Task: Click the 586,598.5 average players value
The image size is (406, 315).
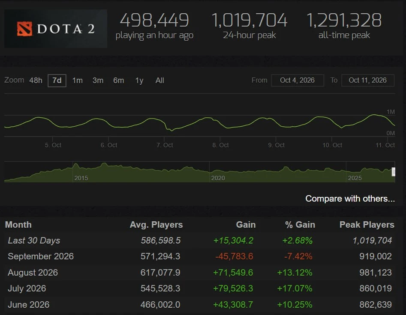Action: click(x=160, y=241)
